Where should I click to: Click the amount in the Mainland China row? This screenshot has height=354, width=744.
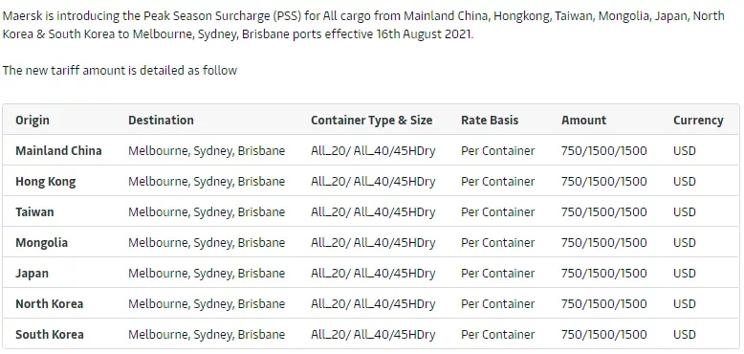point(604,151)
